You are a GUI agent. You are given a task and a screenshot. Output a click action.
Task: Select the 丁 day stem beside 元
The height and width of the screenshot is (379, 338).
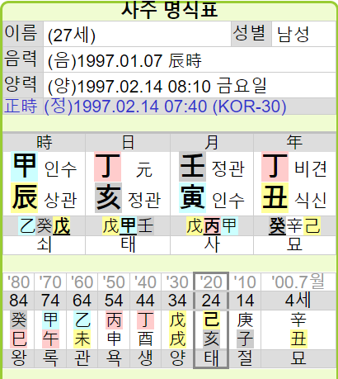[107, 166]
